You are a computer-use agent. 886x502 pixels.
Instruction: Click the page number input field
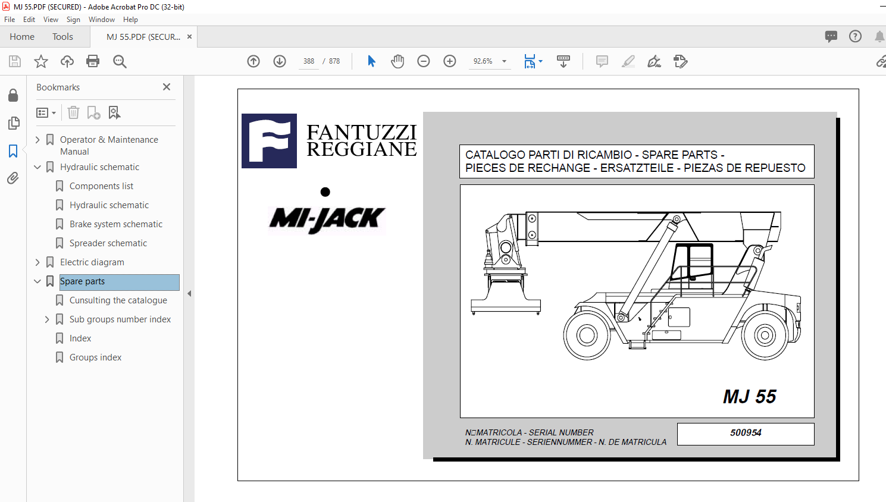(x=309, y=61)
